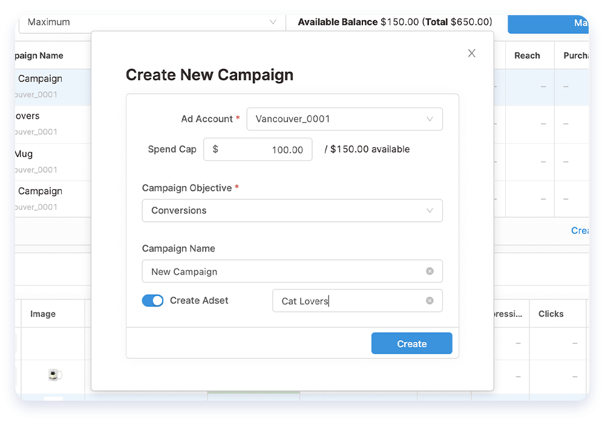Viewport: 605px width, 423px height.
Task: Select the Mug campaign row
Action: (x=53, y=162)
